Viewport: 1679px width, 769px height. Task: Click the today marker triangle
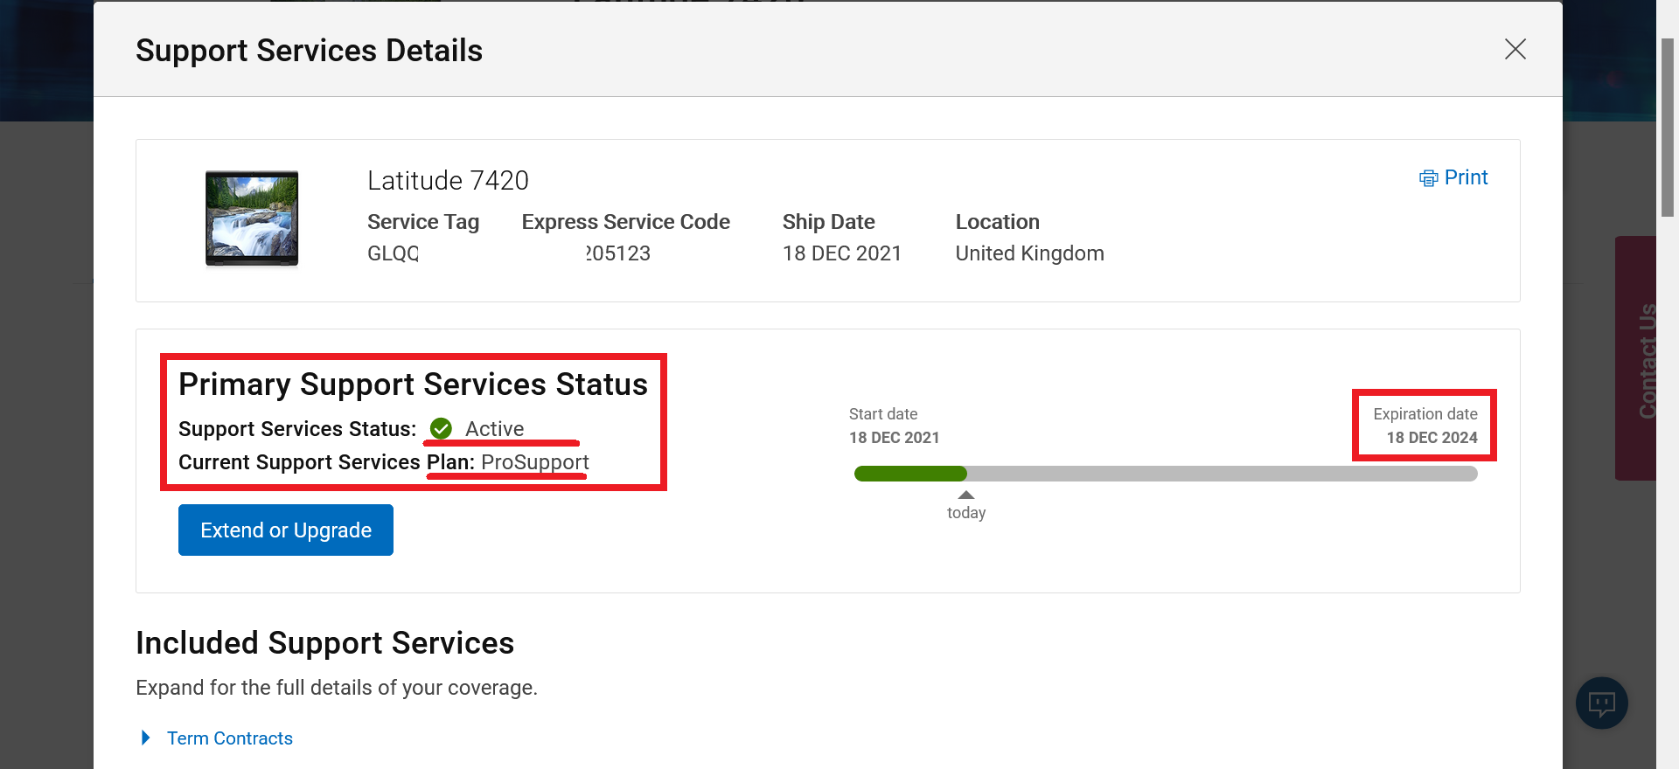pyautogui.click(x=966, y=495)
